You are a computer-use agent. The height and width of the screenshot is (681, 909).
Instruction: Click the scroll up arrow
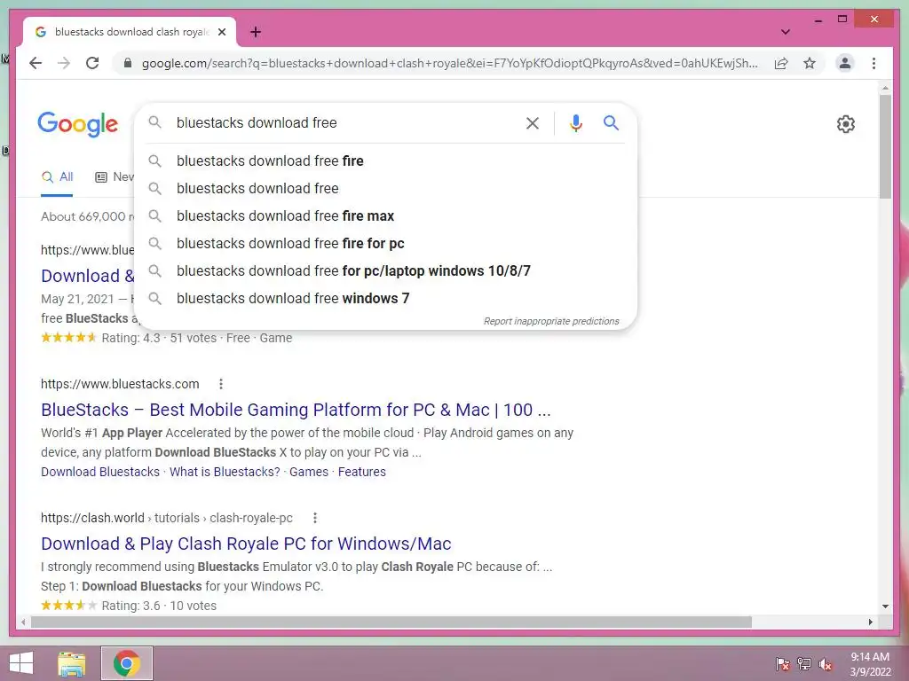[x=885, y=89]
